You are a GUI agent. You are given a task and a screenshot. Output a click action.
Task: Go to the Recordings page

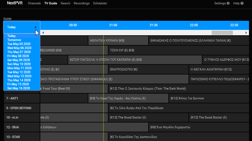(x=82, y=3)
